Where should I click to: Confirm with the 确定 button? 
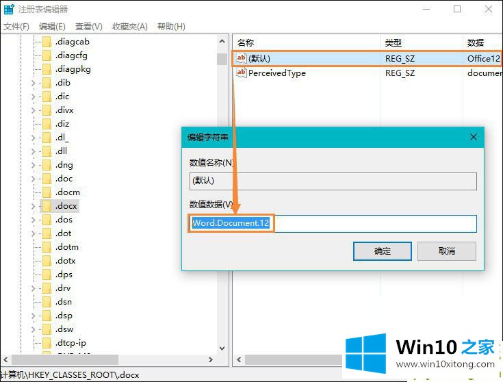pos(383,251)
